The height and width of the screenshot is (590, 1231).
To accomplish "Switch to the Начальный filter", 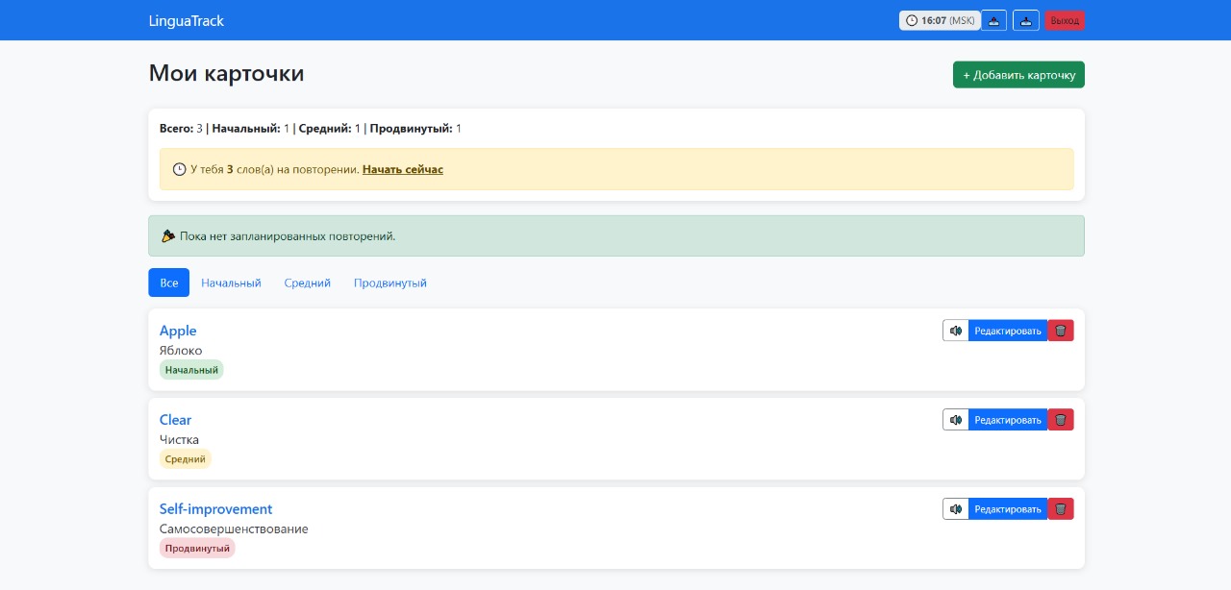I will (231, 283).
